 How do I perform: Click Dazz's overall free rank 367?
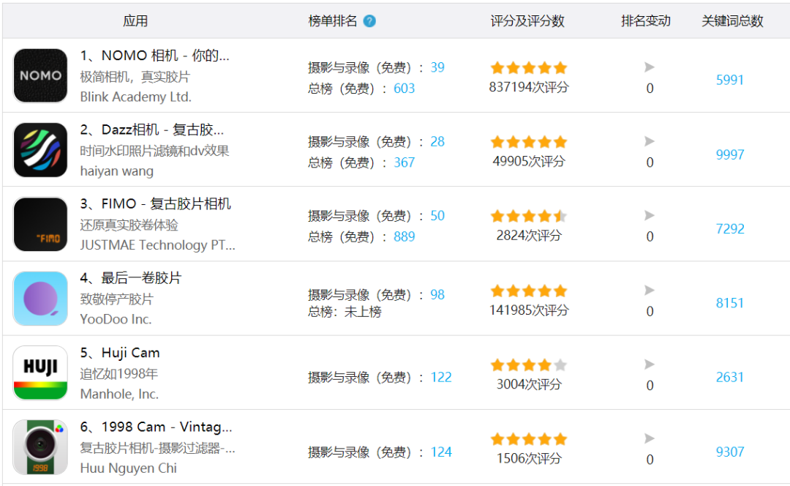[405, 162]
